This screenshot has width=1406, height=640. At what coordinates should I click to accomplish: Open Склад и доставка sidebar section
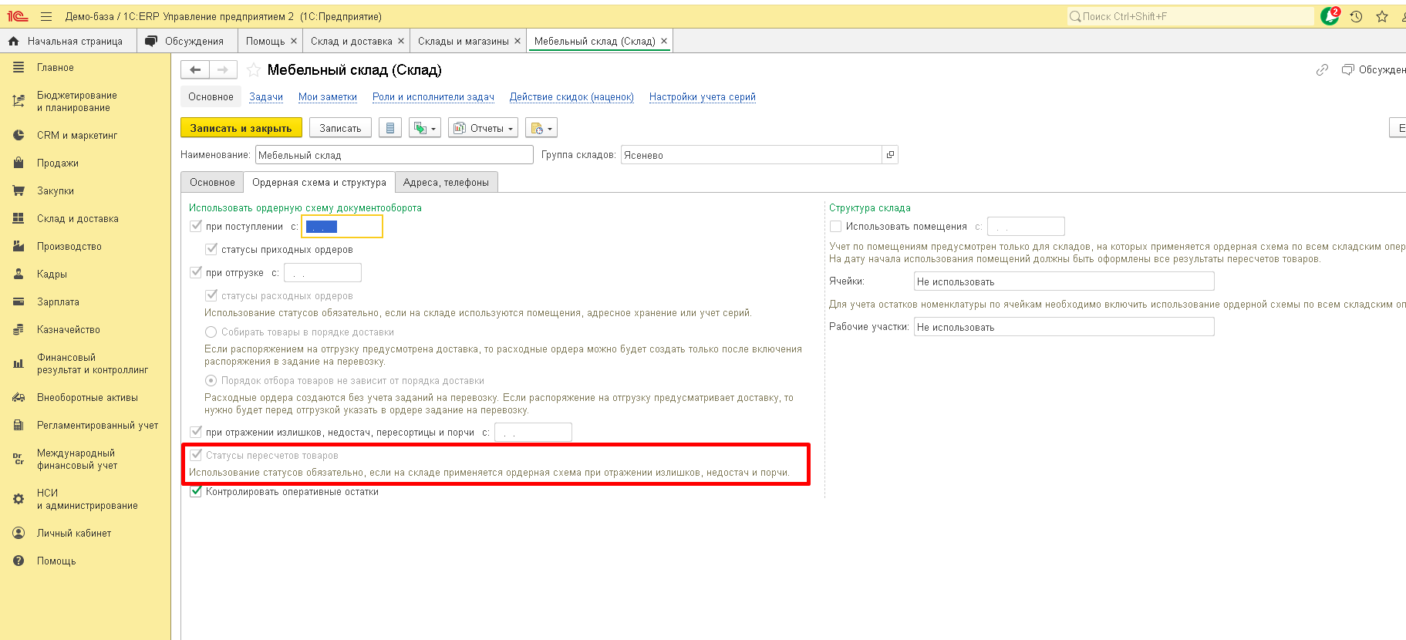point(78,219)
